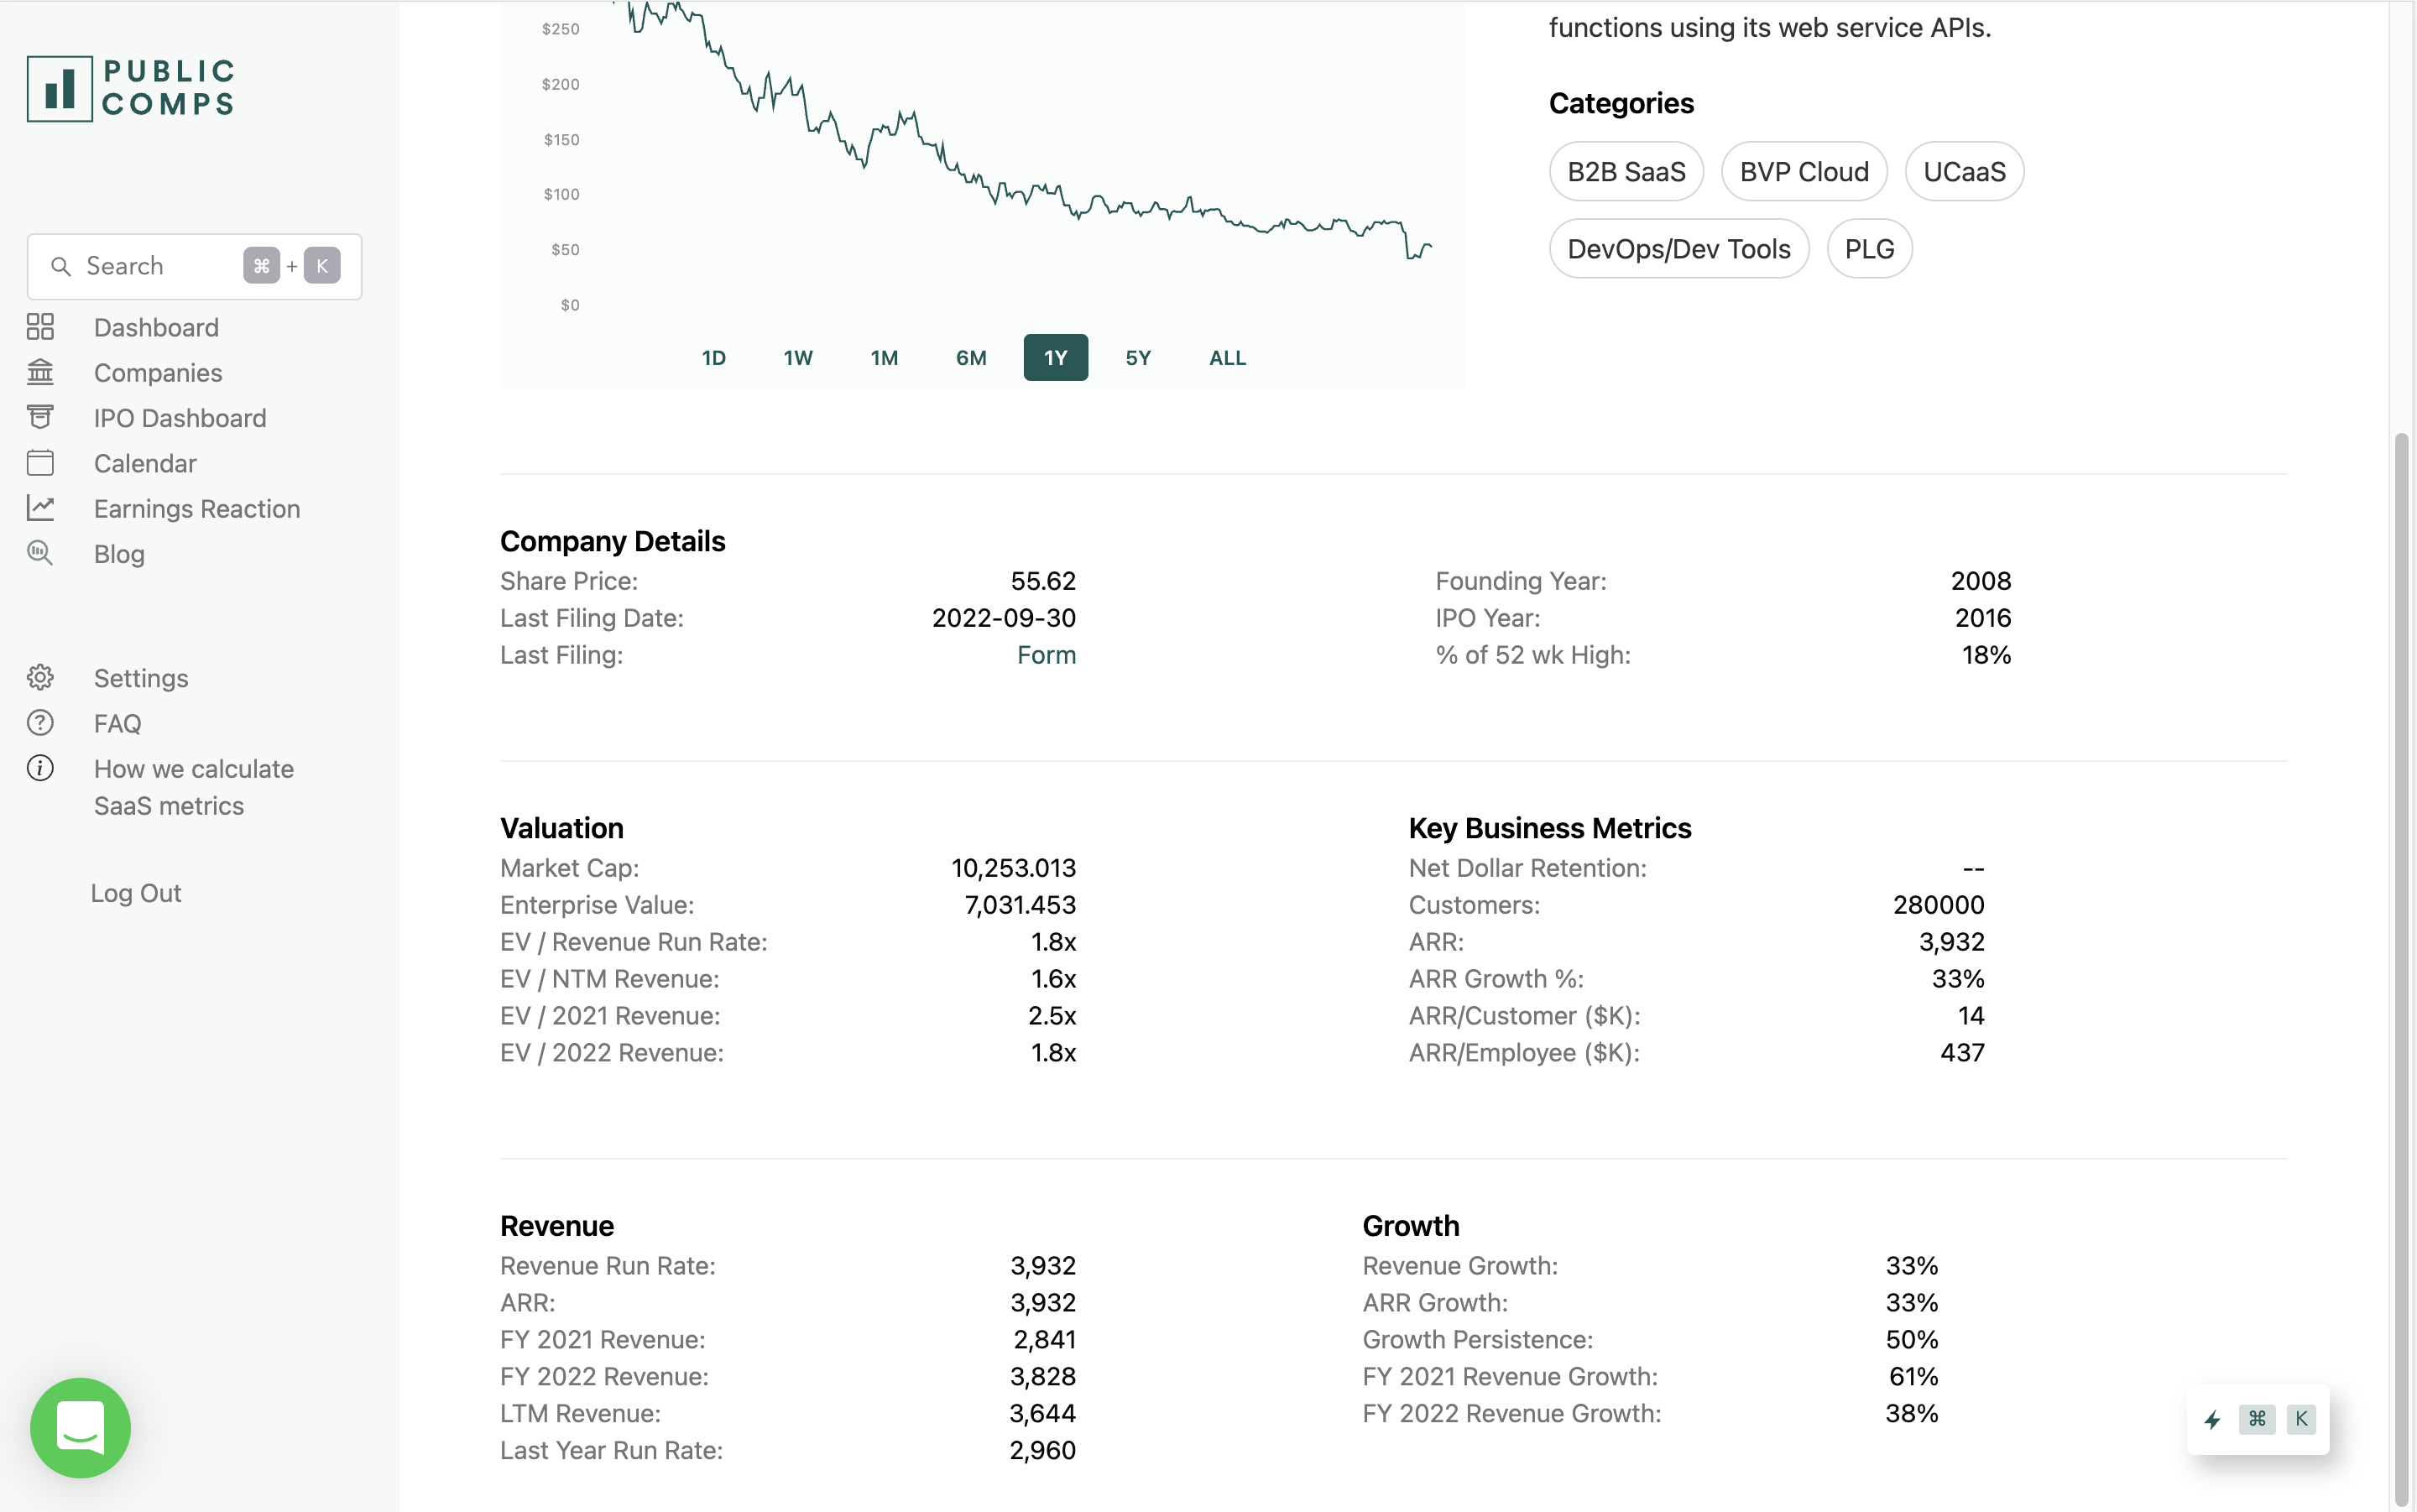Click the FAQ question mark icon
Viewport: 2417px width, 1512px height.
click(x=40, y=723)
